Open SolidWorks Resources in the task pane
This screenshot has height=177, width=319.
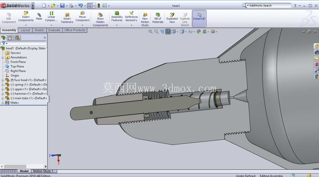point(316,46)
